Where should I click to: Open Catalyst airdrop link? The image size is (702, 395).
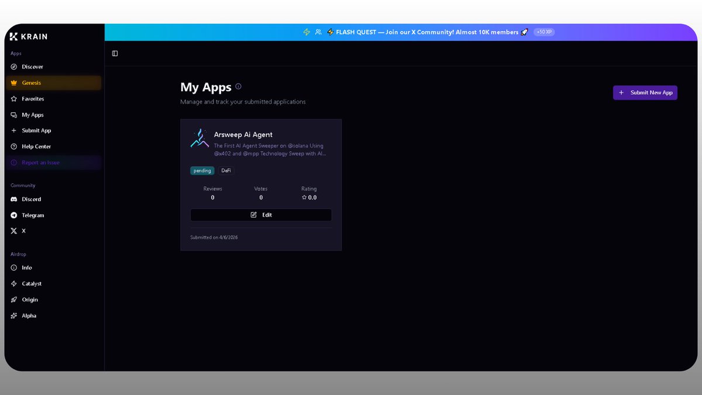[54, 284]
